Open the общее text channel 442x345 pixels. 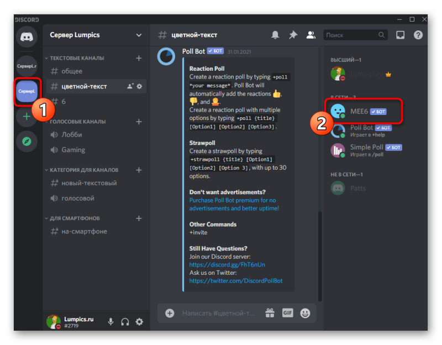(x=96, y=71)
